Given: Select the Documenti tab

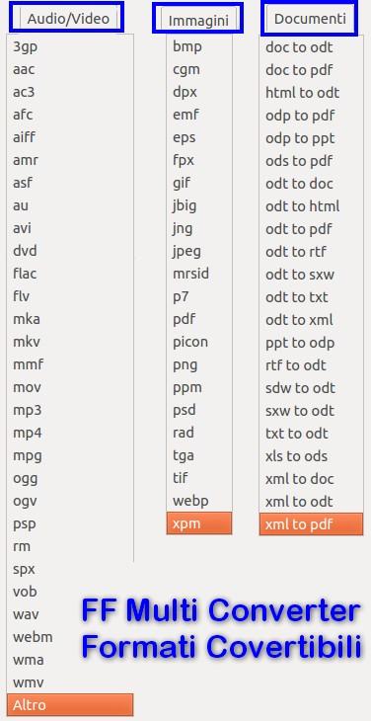Looking at the screenshot, I should 310,19.
